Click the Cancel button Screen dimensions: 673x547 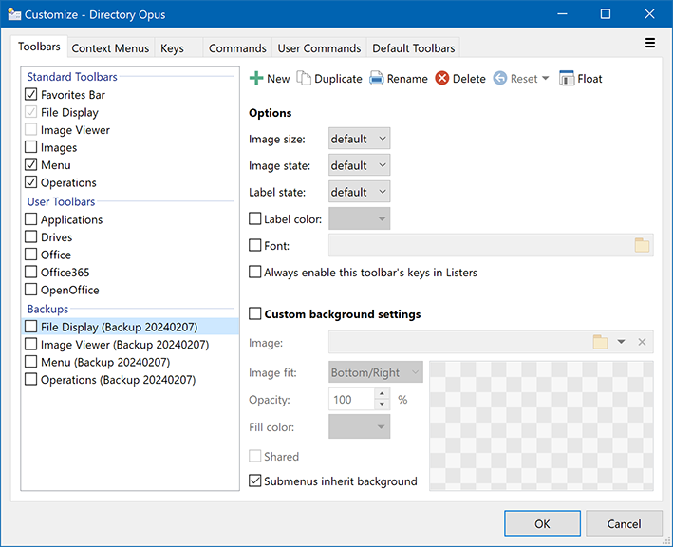click(624, 523)
